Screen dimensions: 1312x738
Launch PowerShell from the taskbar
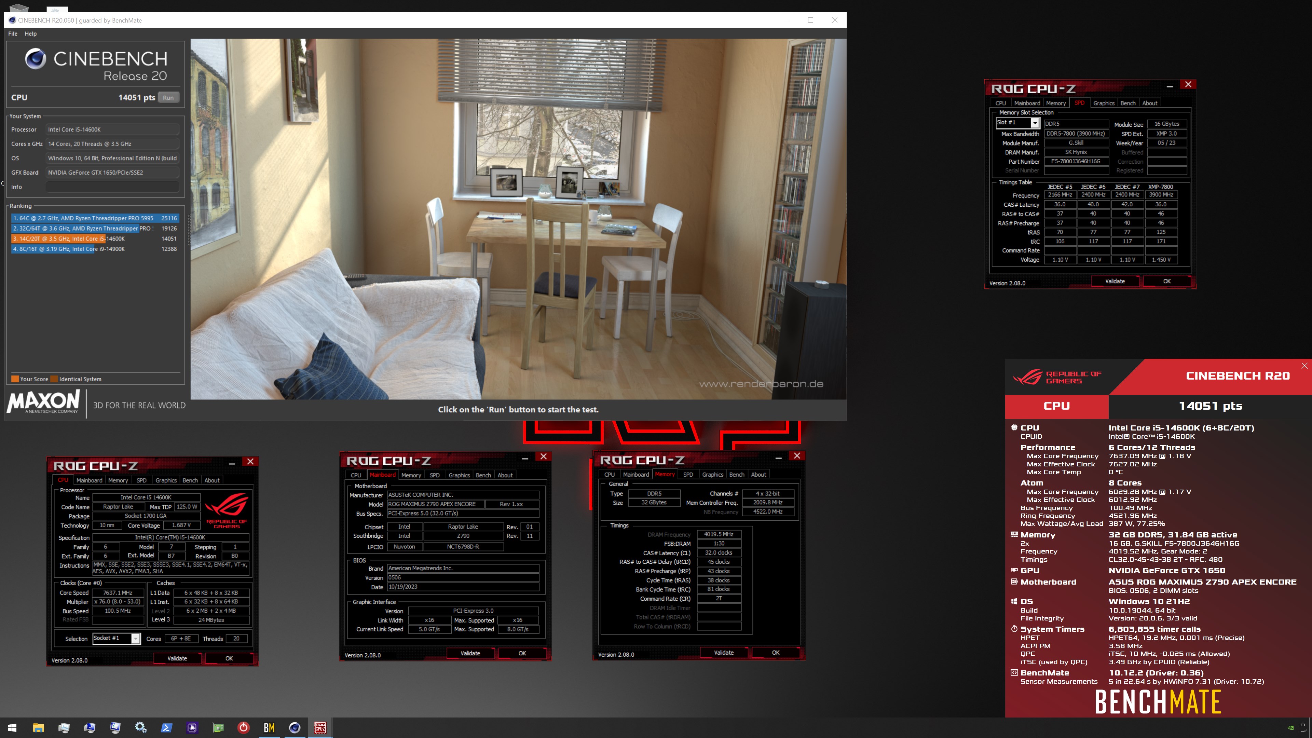(166, 727)
